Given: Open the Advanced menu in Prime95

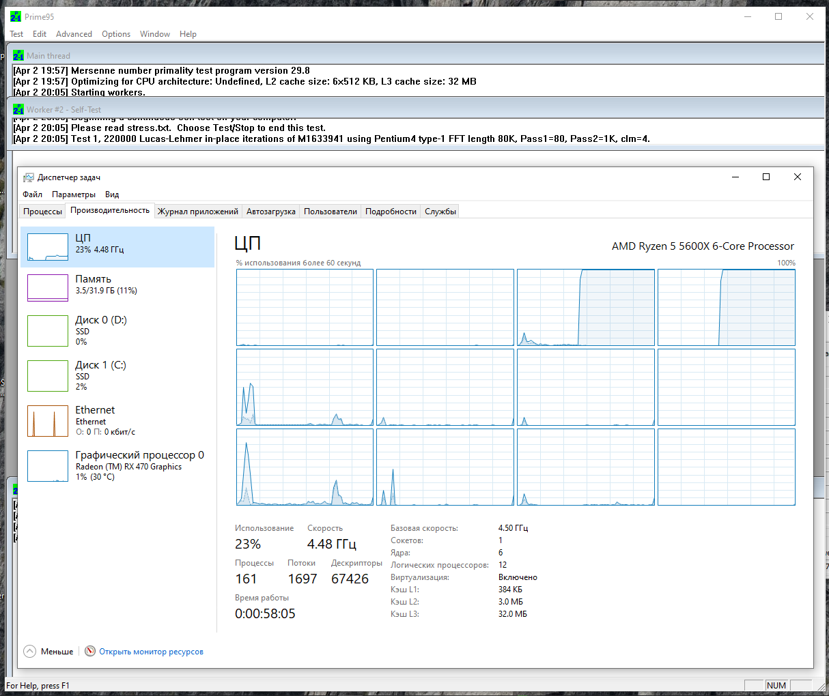Looking at the screenshot, I should pyautogui.click(x=74, y=34).
